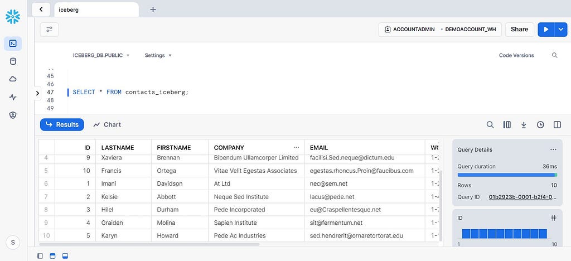Click the query duration progress bar

tap(507, 175)
